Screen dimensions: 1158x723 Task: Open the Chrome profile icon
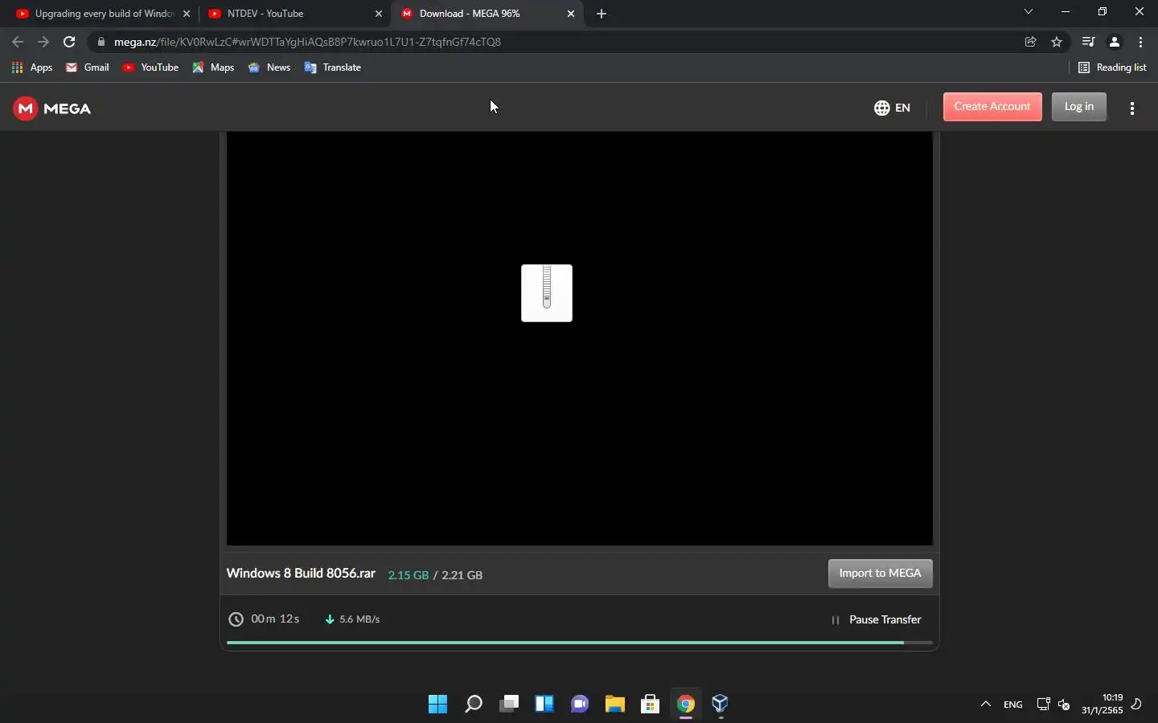(1115, 42)
